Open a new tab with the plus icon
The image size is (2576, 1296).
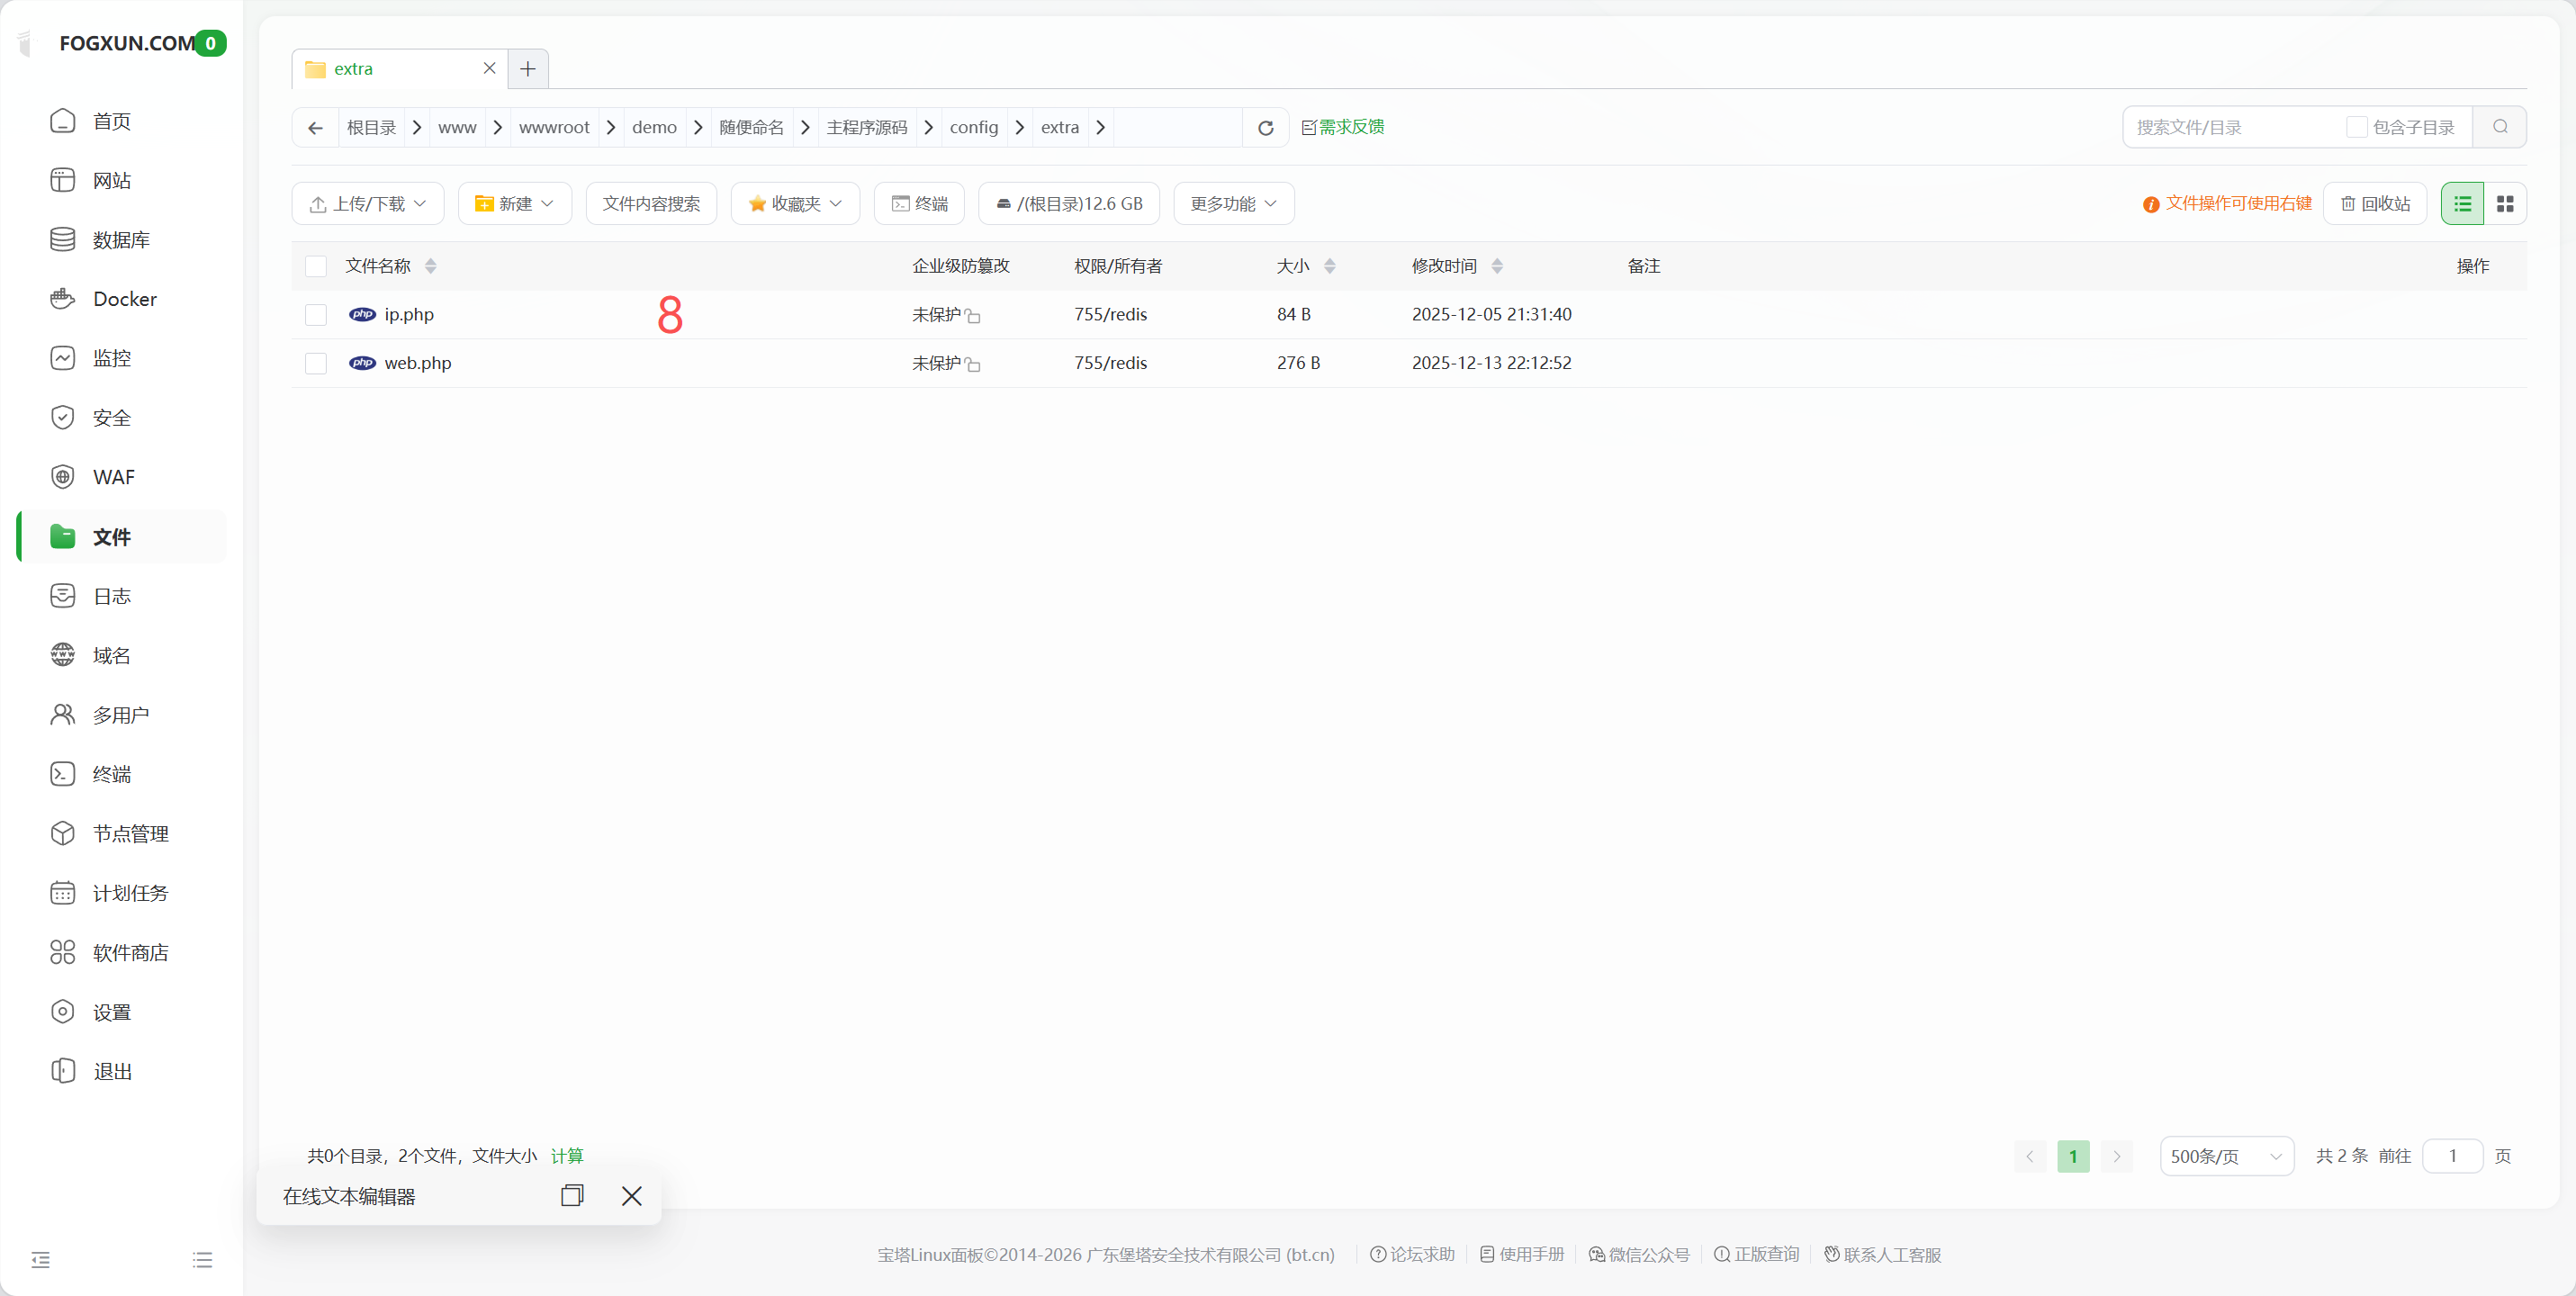click(x=528, y=69)
